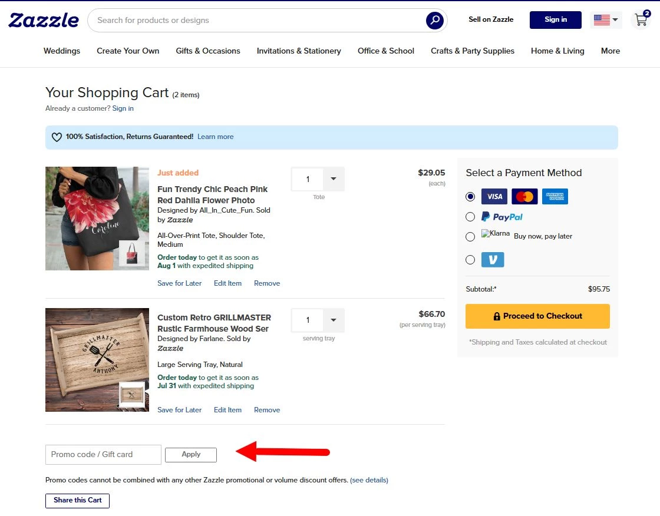Click the American Express icon
This screenshot has height=516, width=660.
point(555,196)
